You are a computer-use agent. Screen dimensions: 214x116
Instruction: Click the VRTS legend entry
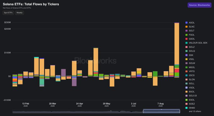click(190, 71)
